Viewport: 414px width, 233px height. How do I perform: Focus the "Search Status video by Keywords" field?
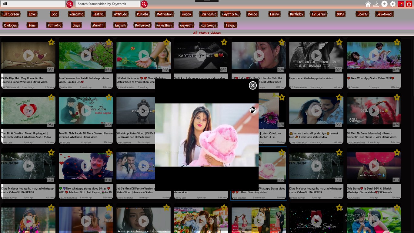click(108, 4)
